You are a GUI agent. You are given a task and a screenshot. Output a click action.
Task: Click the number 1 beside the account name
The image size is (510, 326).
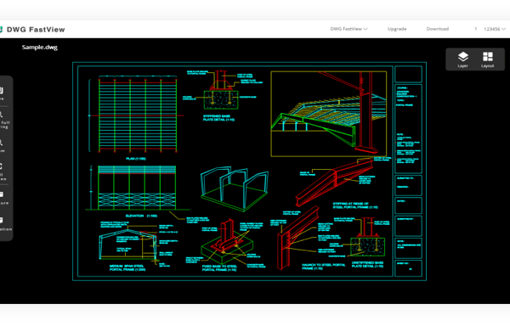point(475,29)
